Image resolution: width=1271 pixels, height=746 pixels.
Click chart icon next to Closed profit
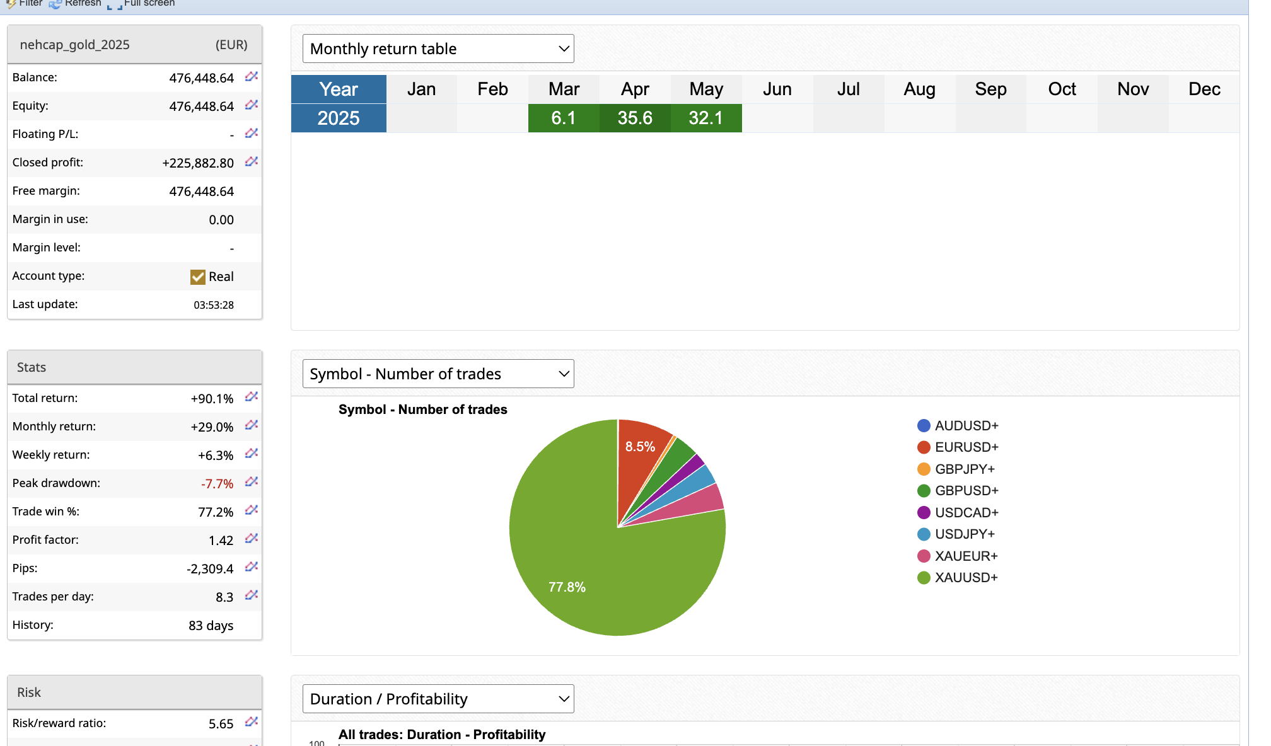(251, 162)
